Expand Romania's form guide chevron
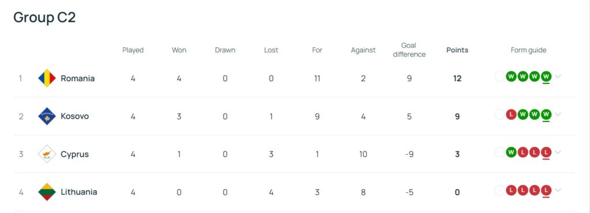Screen dimensions: 590x213 pyautogui.click(x=558, y=77)
